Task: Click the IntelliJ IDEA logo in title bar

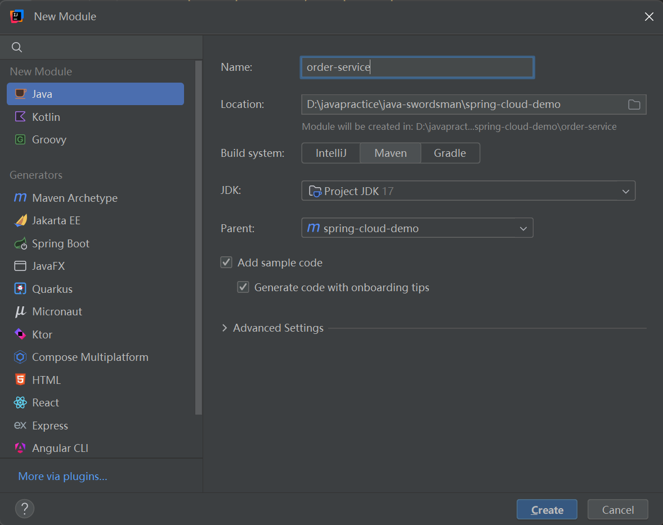Action: [17, 16]
